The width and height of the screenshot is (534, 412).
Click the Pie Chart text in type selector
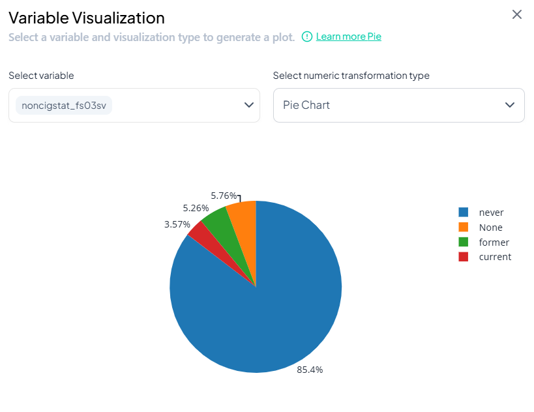point(306,105)
